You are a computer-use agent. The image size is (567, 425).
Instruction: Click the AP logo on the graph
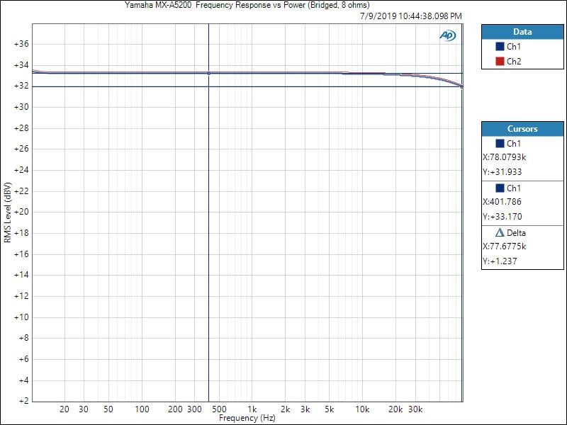[447, 35]
